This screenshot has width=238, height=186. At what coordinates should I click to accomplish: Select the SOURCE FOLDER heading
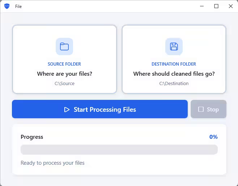pos(64,64)
